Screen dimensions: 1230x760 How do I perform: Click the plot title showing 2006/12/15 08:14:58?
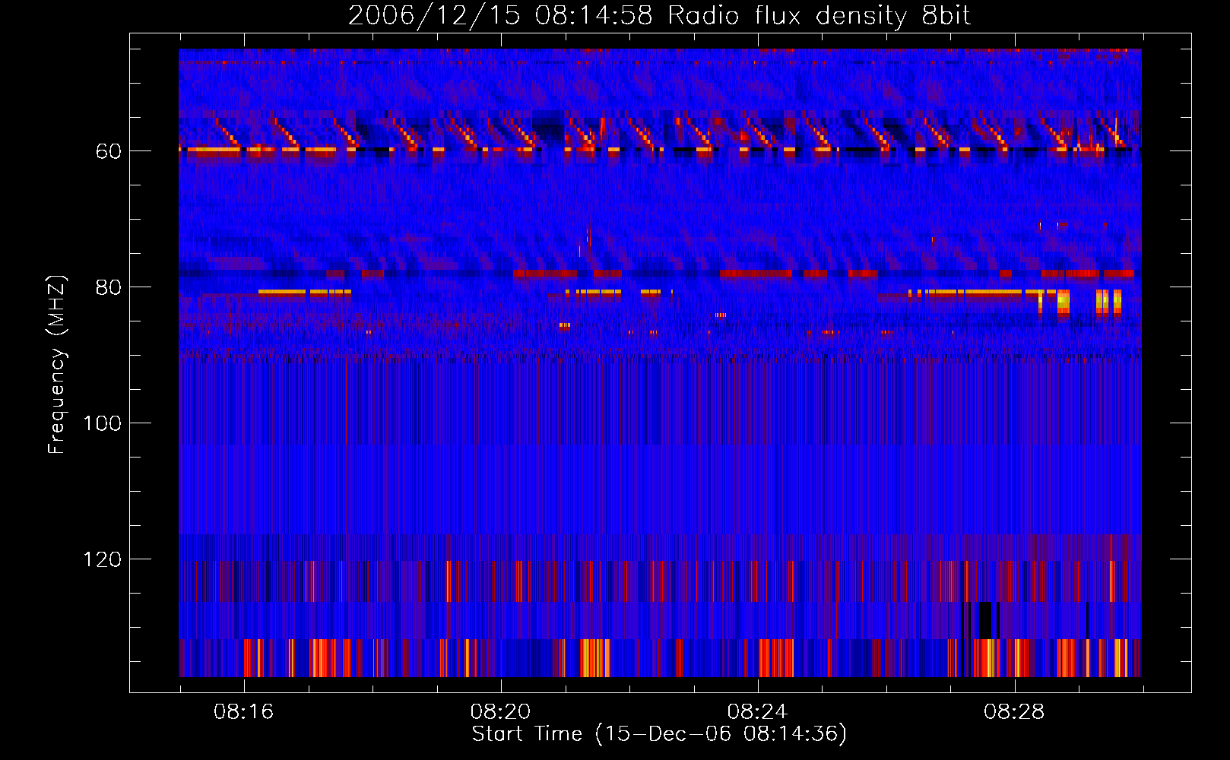tap(660, 16)
